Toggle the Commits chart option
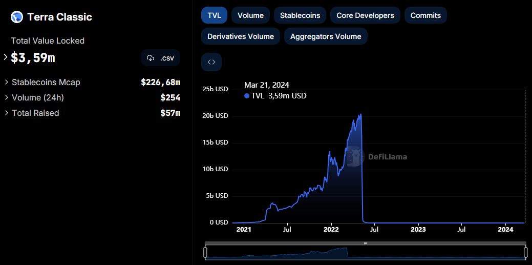This screenshot has height=265, width=532. click(425, 15)
